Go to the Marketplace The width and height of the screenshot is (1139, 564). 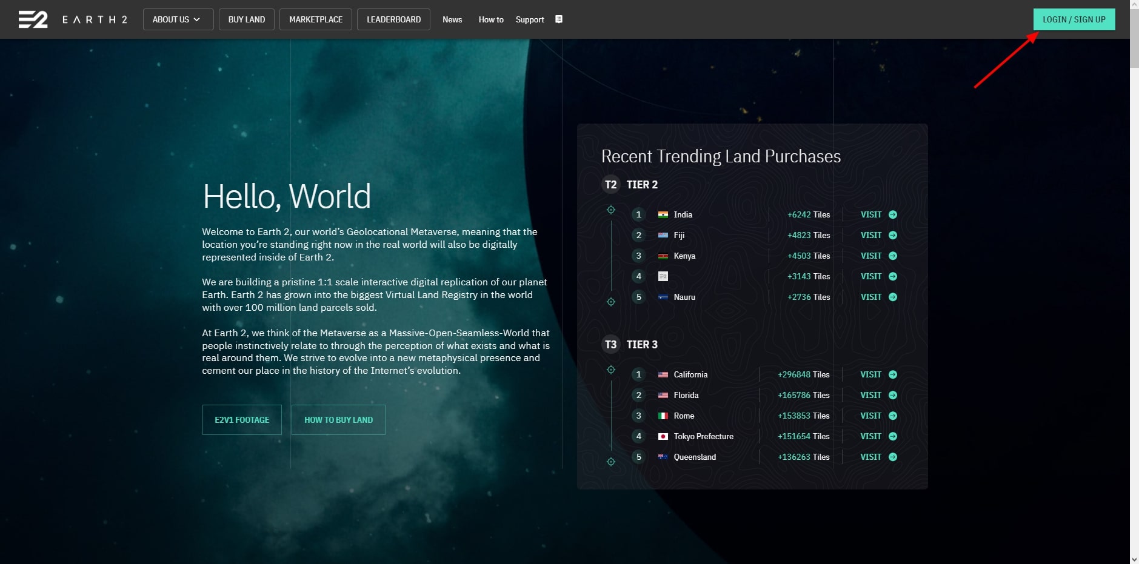coord(315,19)
